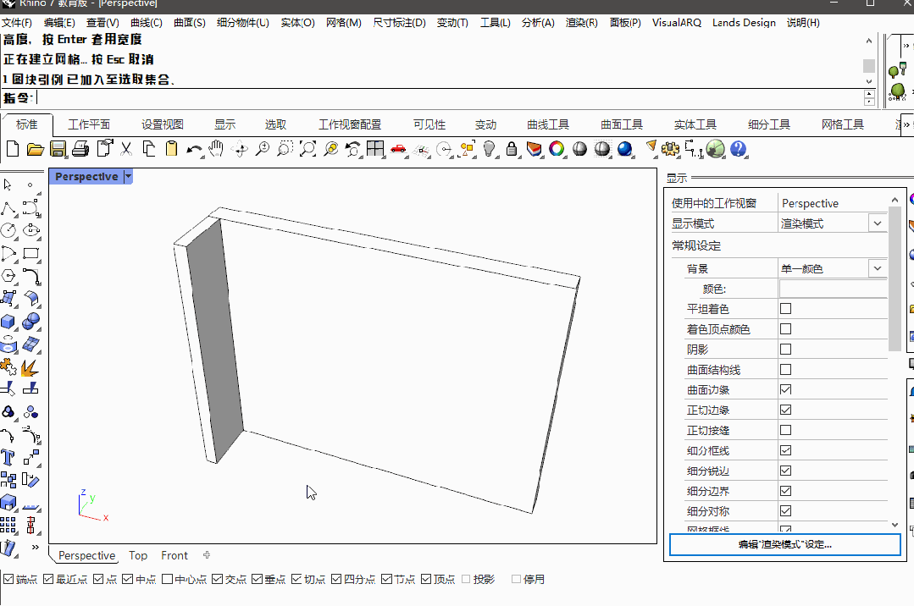Select the Pan view hand tool
The height and width of the screenshot is (606, 914).
[217, 150]
